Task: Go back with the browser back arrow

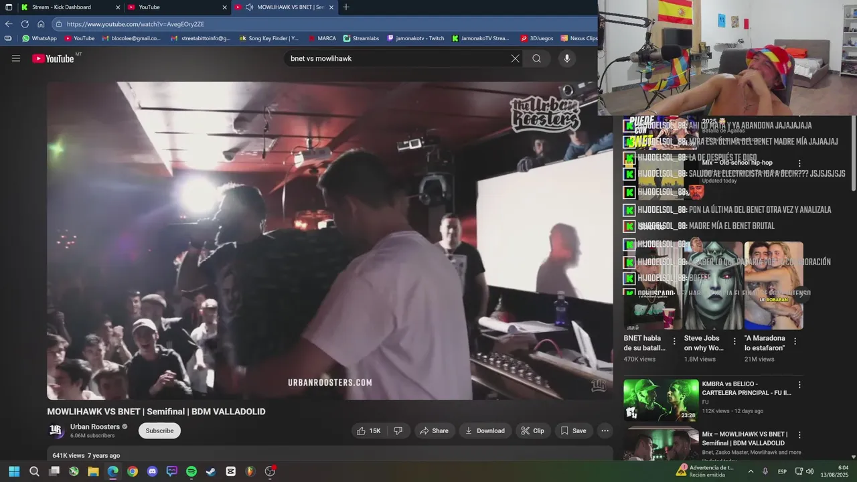Action: [x=9, y=23]
